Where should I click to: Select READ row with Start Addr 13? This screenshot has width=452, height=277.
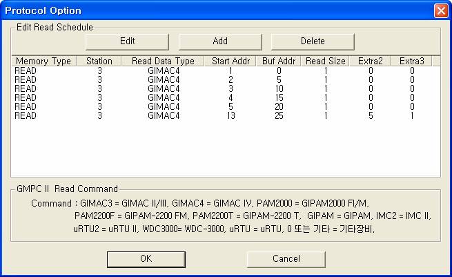(226, 115)
